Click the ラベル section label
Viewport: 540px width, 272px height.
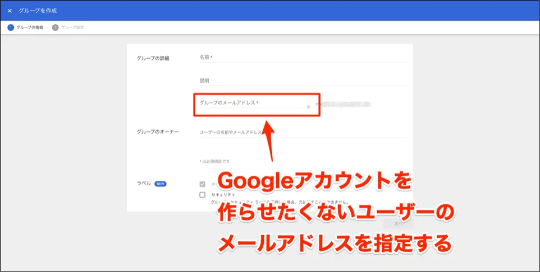[x=144, y=184]
